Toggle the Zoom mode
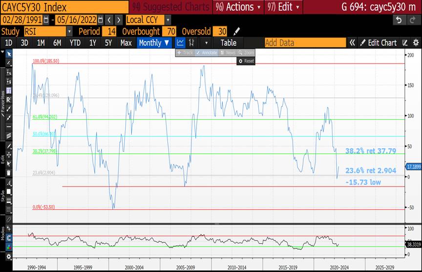 pos(246,53)
